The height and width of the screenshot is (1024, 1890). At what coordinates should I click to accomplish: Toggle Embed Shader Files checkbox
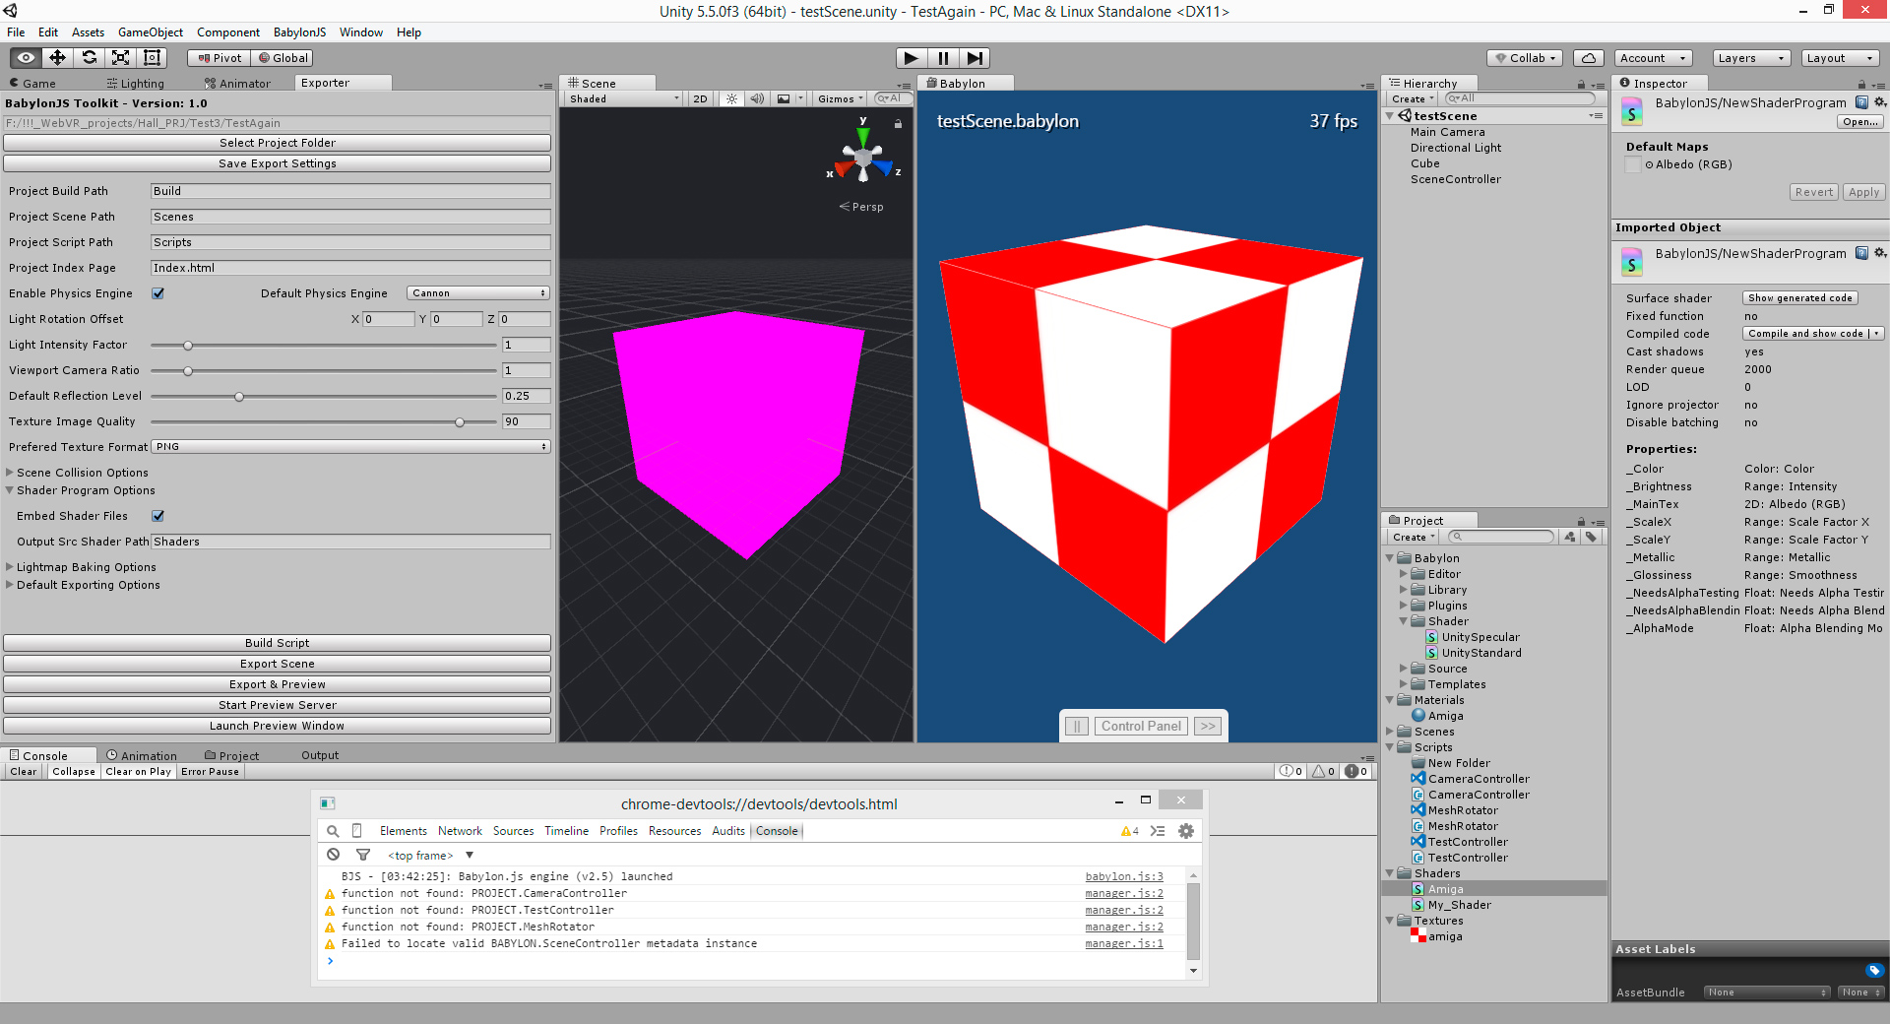coord(158,516)
